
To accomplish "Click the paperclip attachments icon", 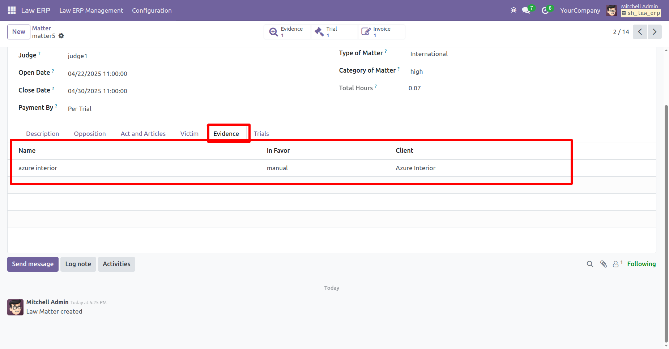I will click(x=604, y=264).
